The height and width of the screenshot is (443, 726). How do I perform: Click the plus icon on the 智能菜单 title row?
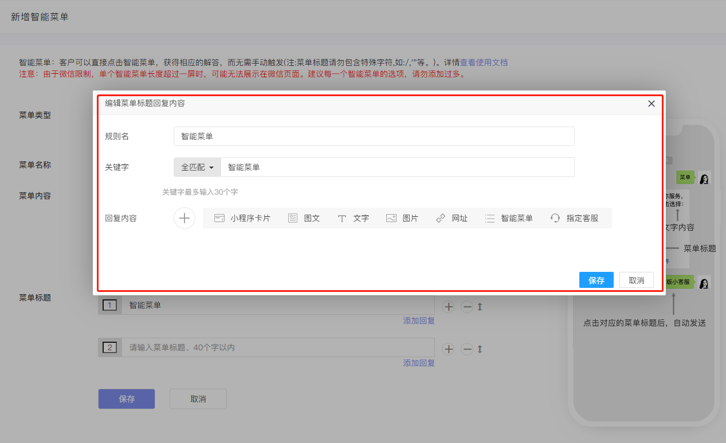pyautogui.click(x=449, y=307)
